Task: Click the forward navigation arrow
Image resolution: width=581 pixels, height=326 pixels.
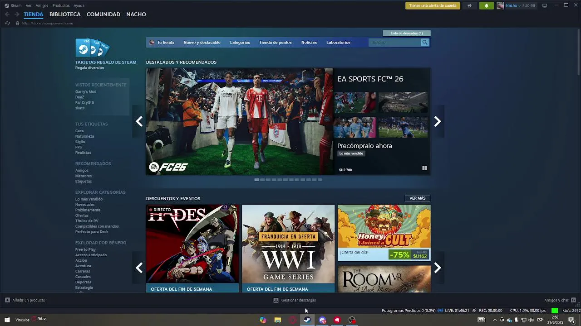Action: [x=16, y=14]
